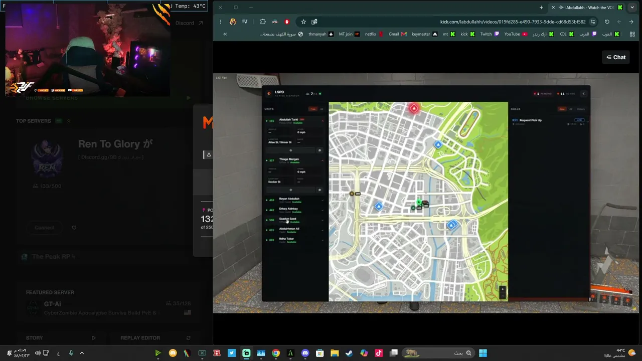Open the MT join bookmark
This screenshot has width=642, height=361.
click(x=349, y=34)
